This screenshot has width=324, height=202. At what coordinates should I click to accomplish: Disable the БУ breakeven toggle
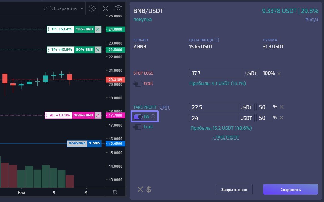(x=138, y=117)
